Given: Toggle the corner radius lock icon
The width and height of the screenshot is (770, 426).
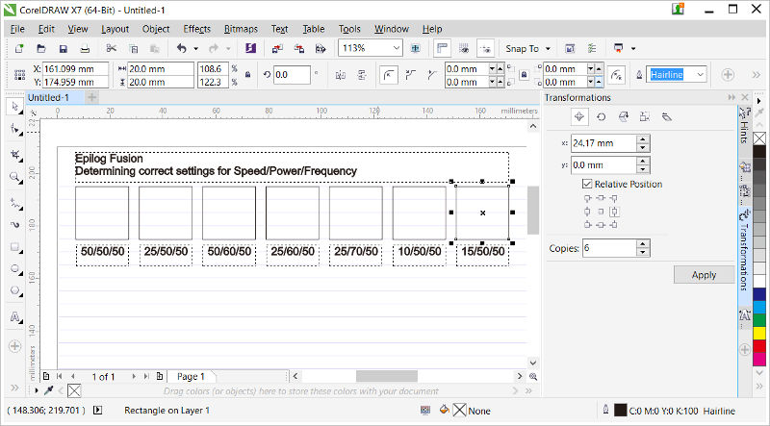Looking at the screenshot, I should 524,75.
